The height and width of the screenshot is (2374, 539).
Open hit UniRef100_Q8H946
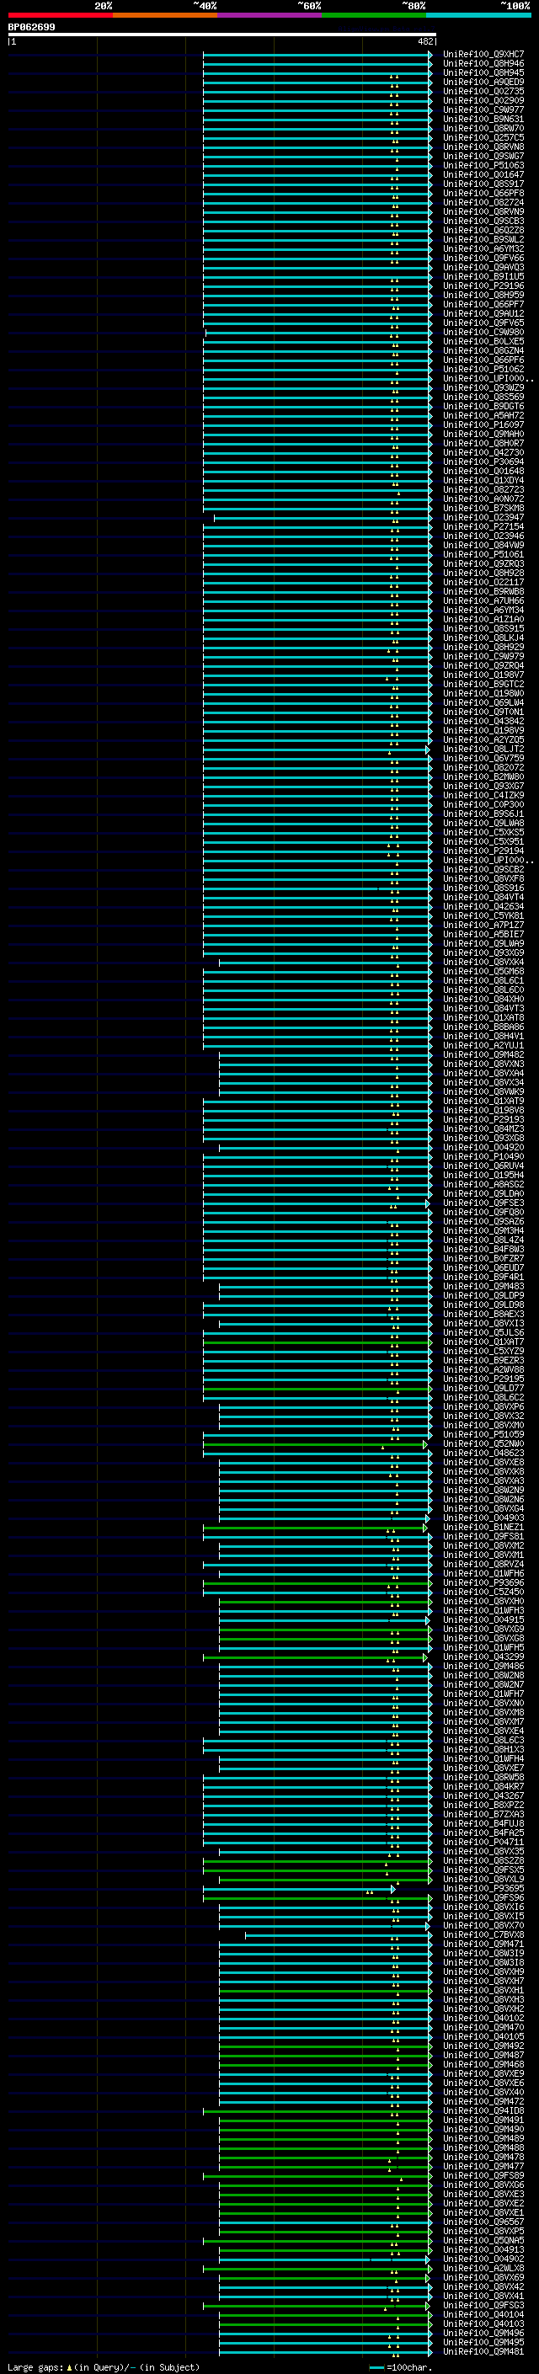pyautogui.click(x=483, y=65)
